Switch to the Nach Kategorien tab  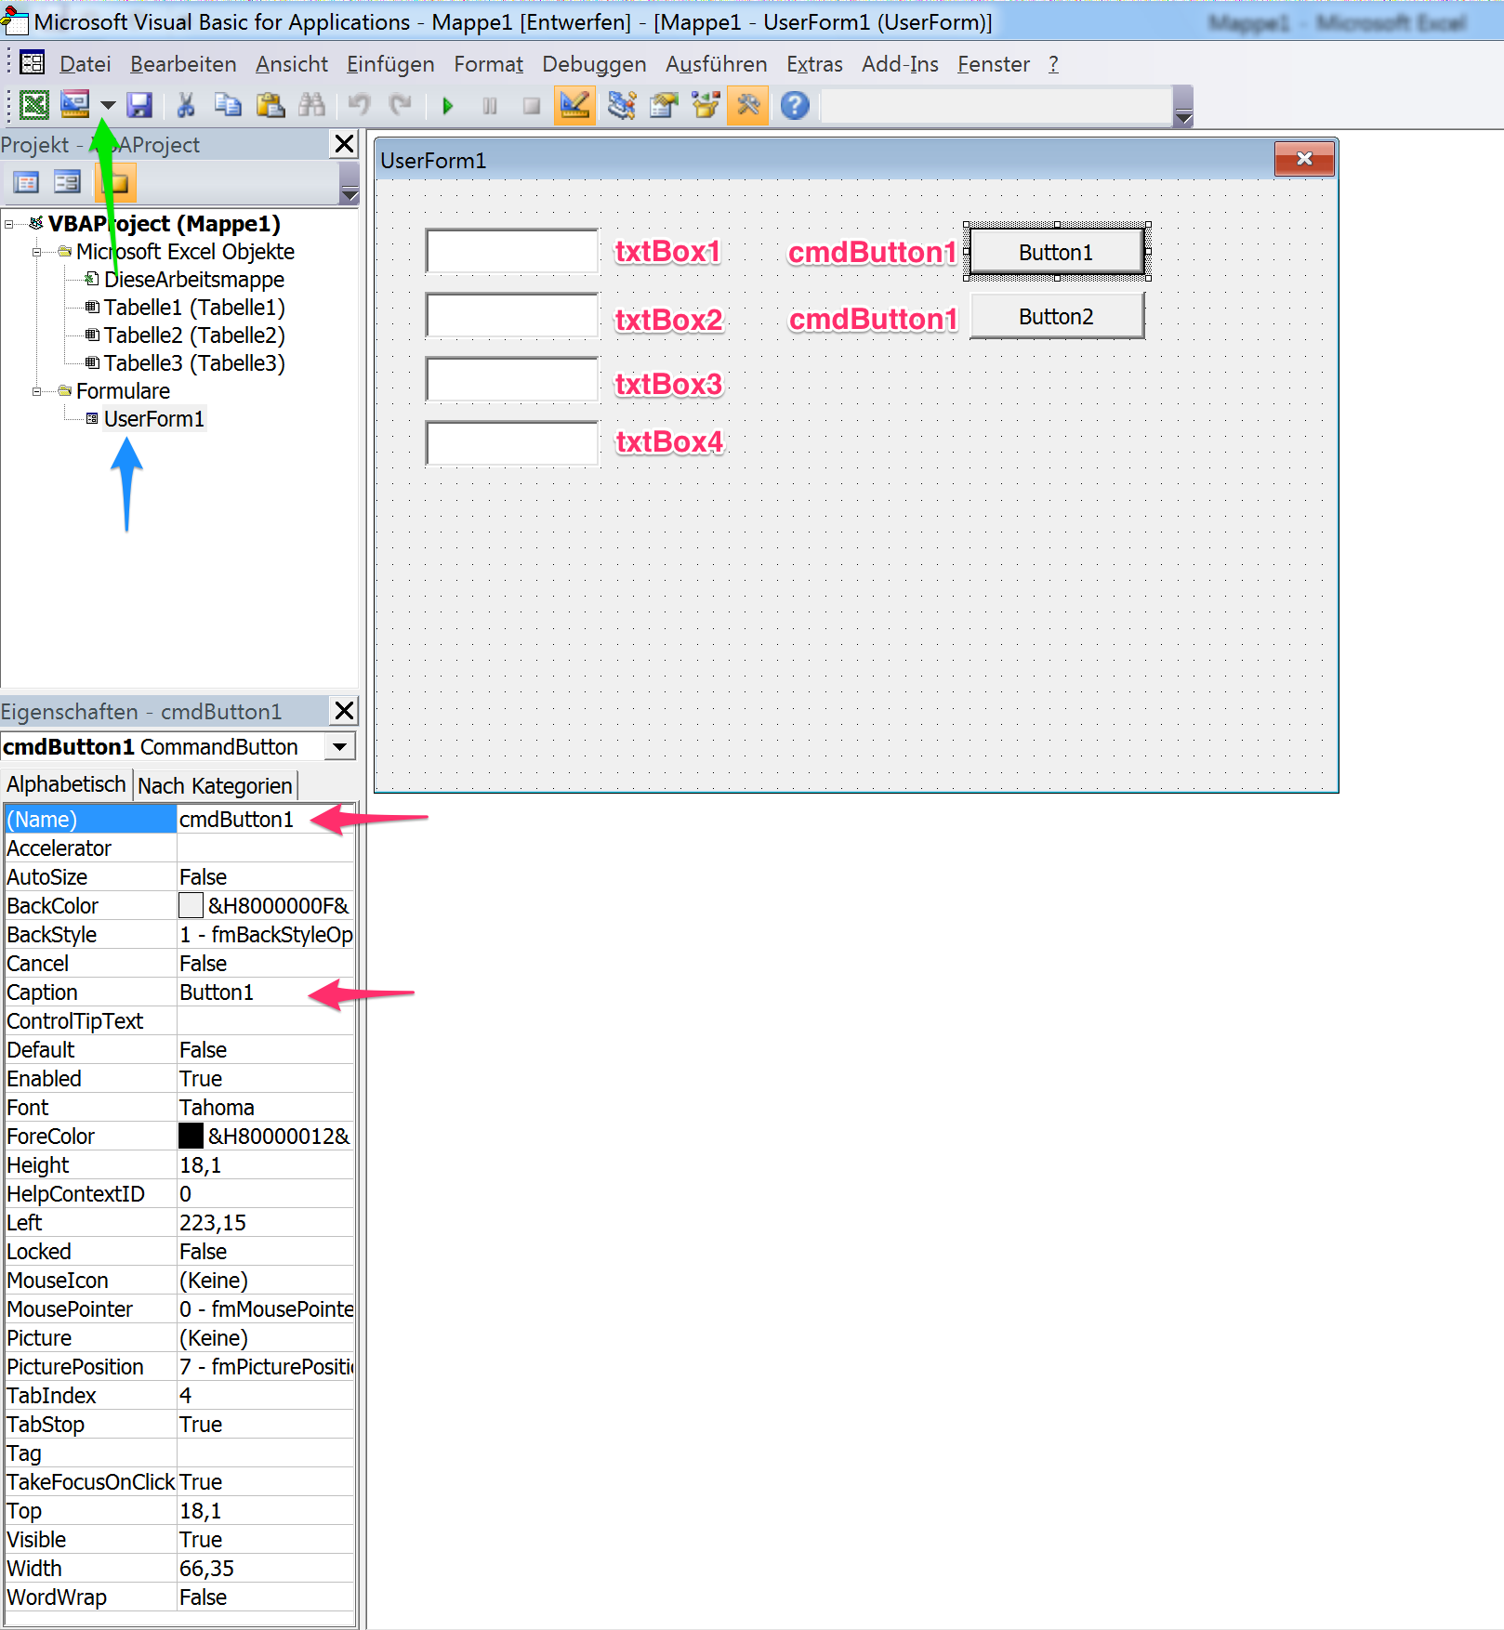pos(215,786)
